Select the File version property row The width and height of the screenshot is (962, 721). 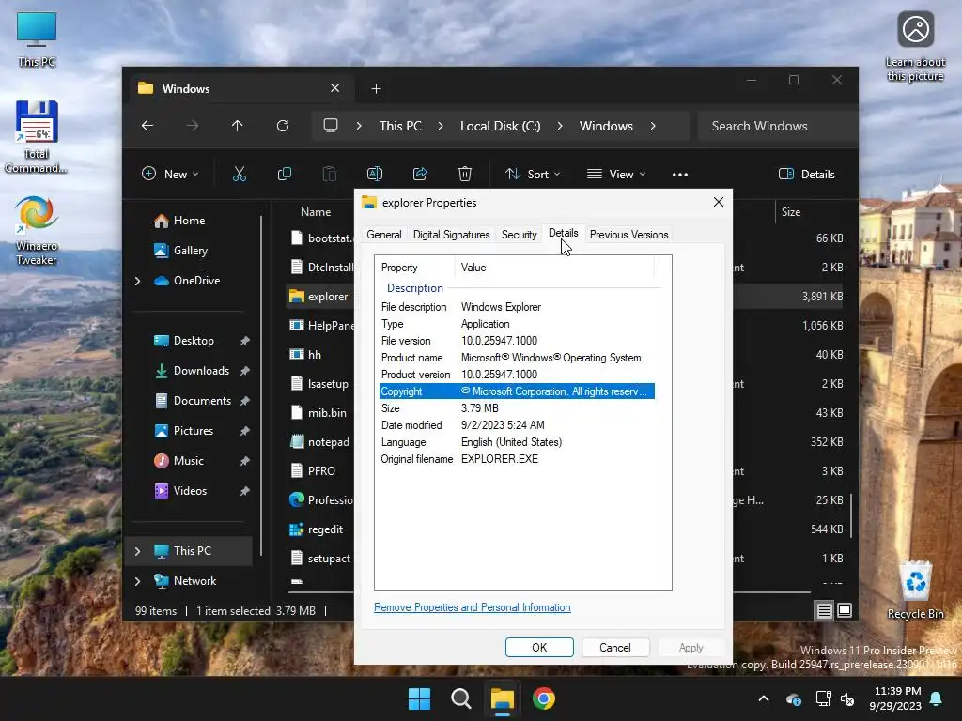(x=517, y=341)
